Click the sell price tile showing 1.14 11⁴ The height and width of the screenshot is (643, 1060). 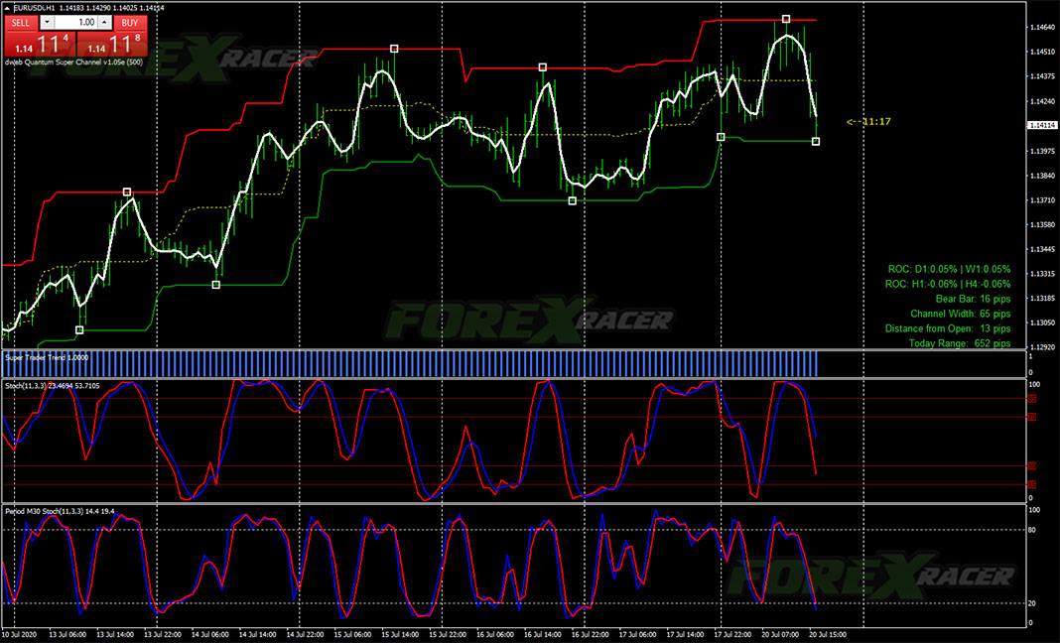pos(40,43)
